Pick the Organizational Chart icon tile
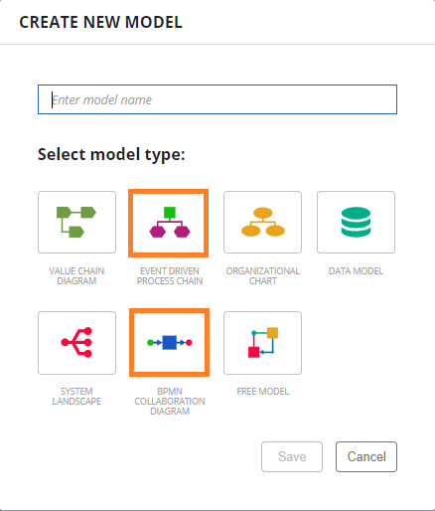The image size is (435, 511). click(x=262, y=223)
